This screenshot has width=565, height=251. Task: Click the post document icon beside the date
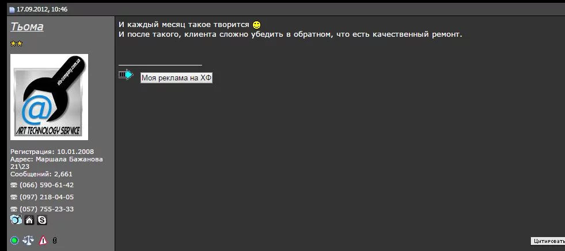[x=12, y=10]
